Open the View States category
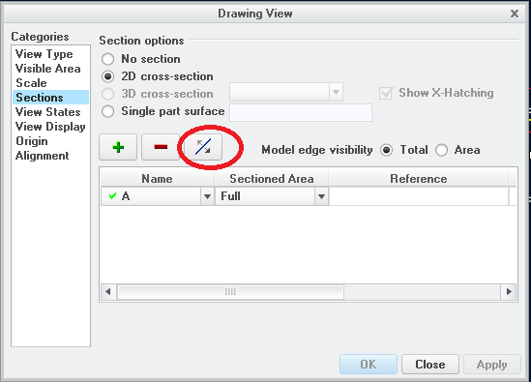 [48, 112]
